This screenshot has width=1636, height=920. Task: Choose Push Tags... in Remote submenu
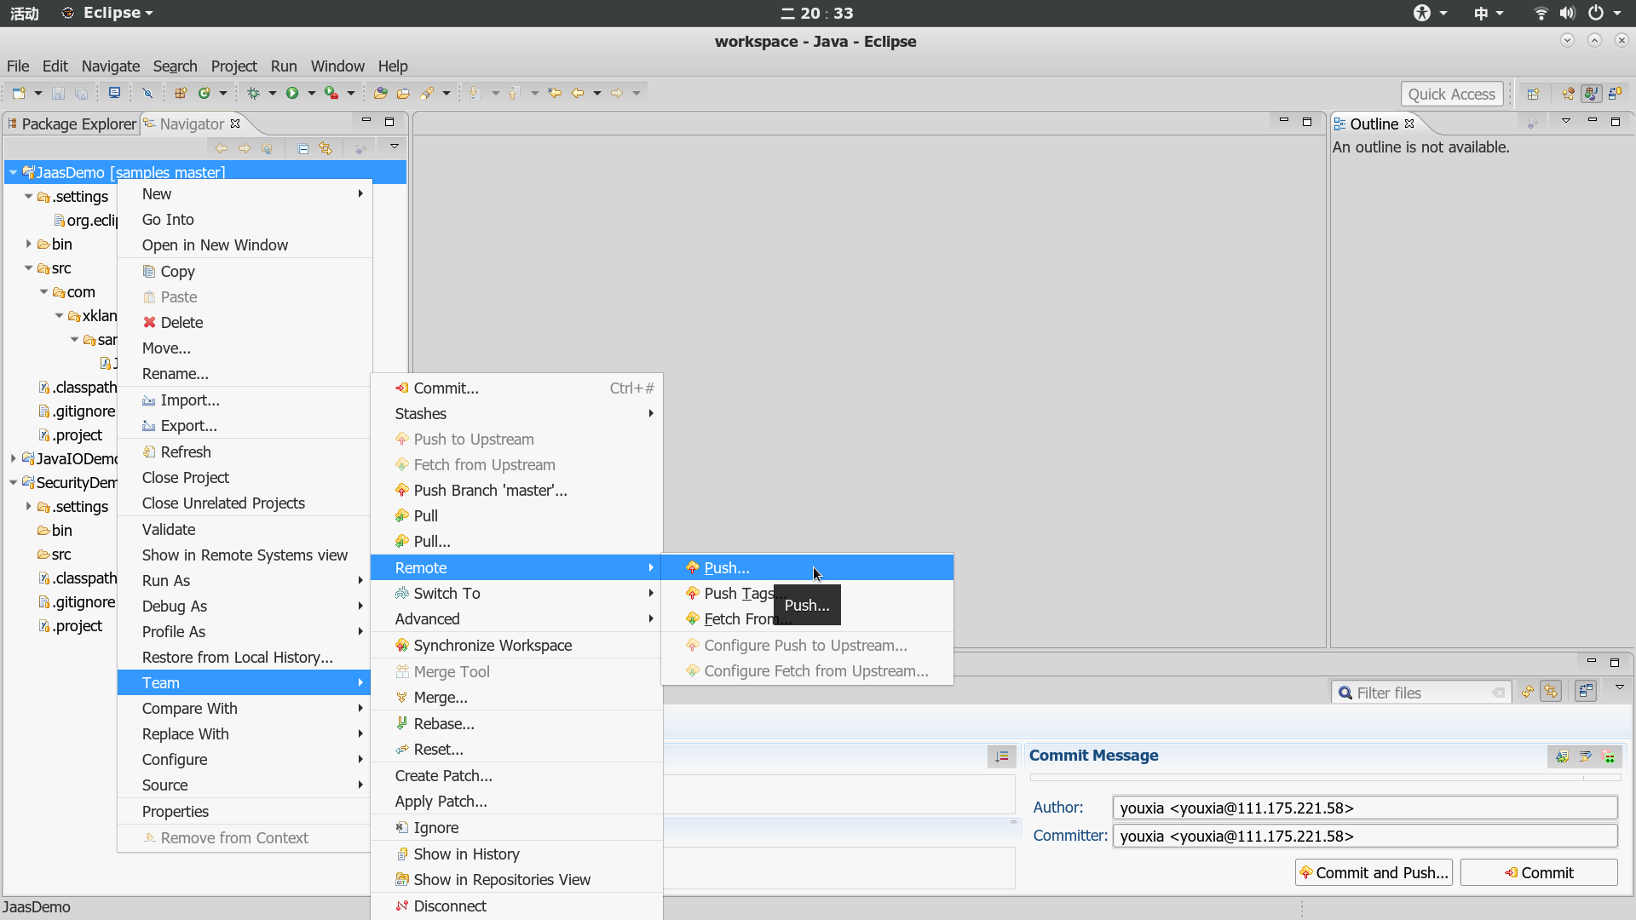pyautogui.click(x=807, y=593)
